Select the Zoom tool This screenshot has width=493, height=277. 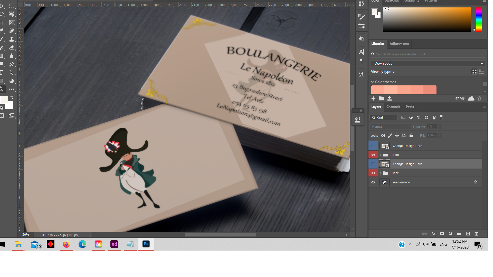2,89
